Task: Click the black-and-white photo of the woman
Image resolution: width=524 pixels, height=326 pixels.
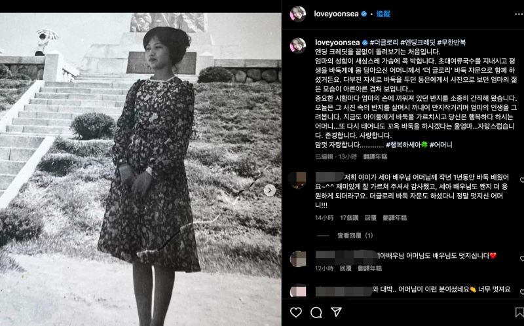Action: tap(140, 170)
